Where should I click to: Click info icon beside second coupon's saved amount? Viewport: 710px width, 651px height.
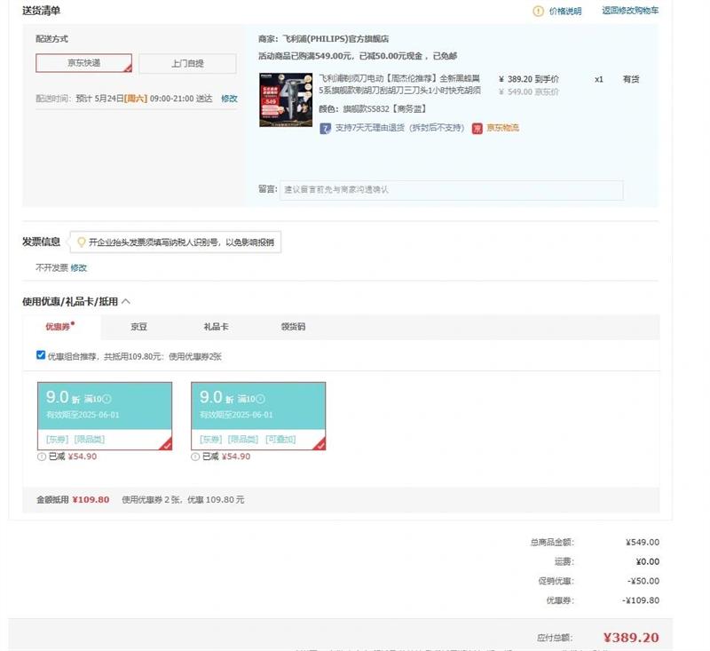[x=194, y=455]
